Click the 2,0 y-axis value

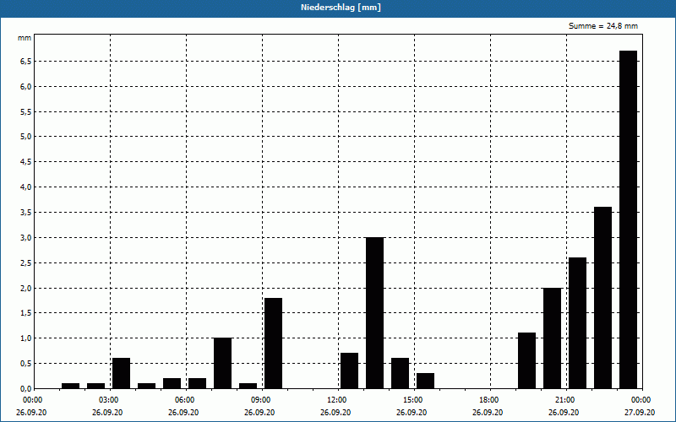[x=26, y=288]
